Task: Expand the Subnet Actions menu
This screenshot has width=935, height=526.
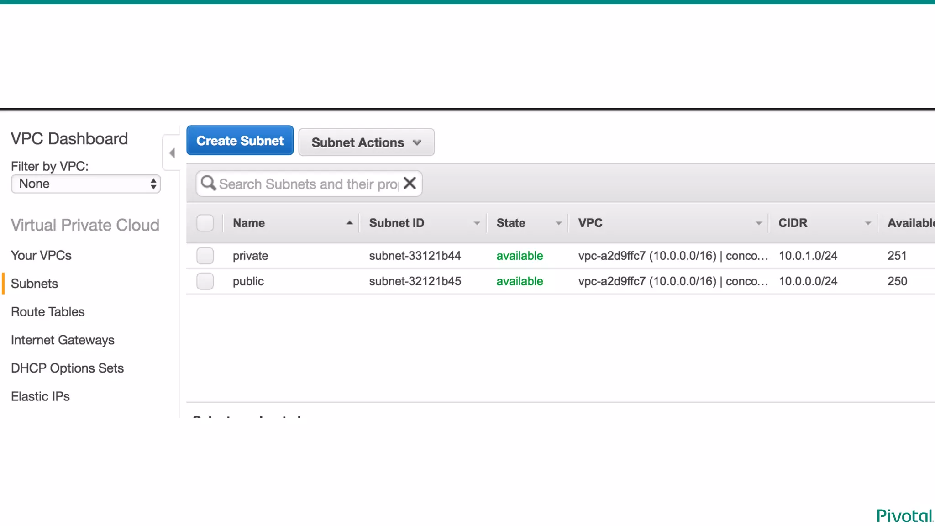Action: 366,142
